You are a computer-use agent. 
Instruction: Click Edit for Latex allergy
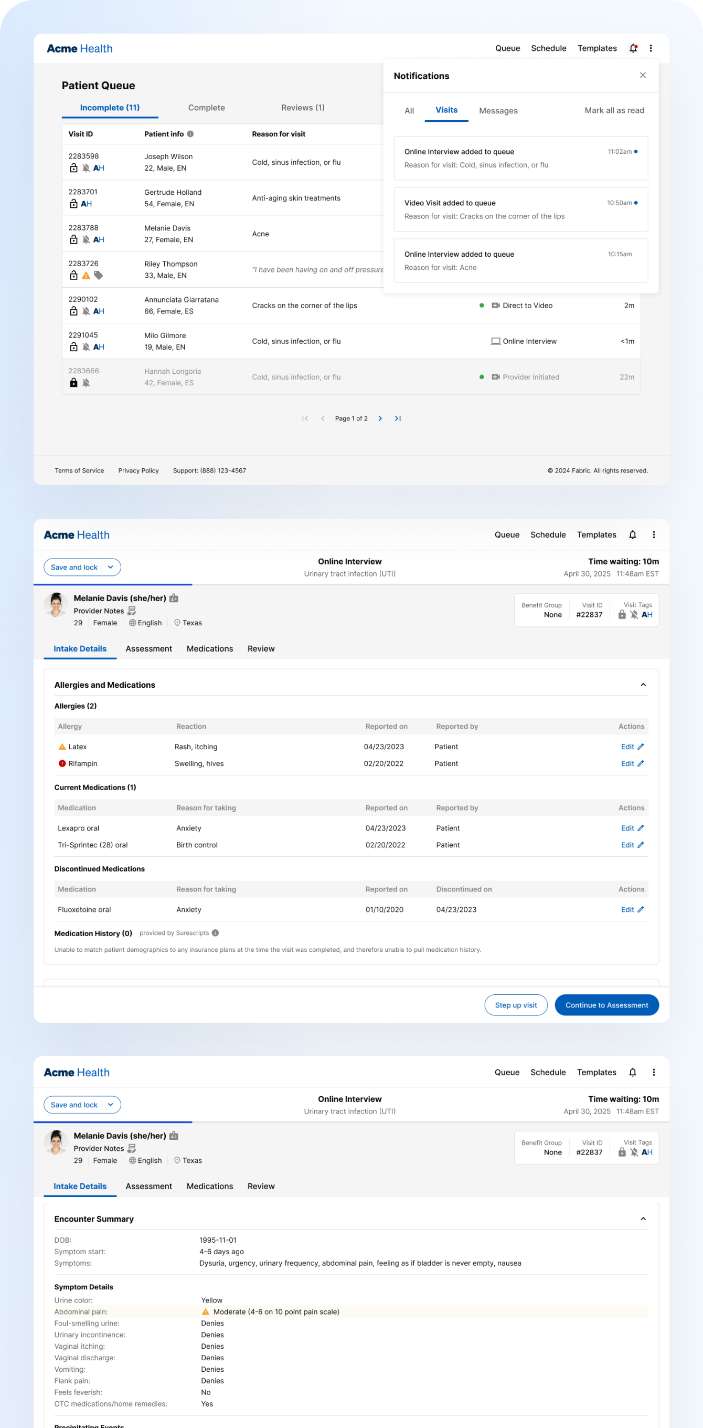click(x=632, y=747)
